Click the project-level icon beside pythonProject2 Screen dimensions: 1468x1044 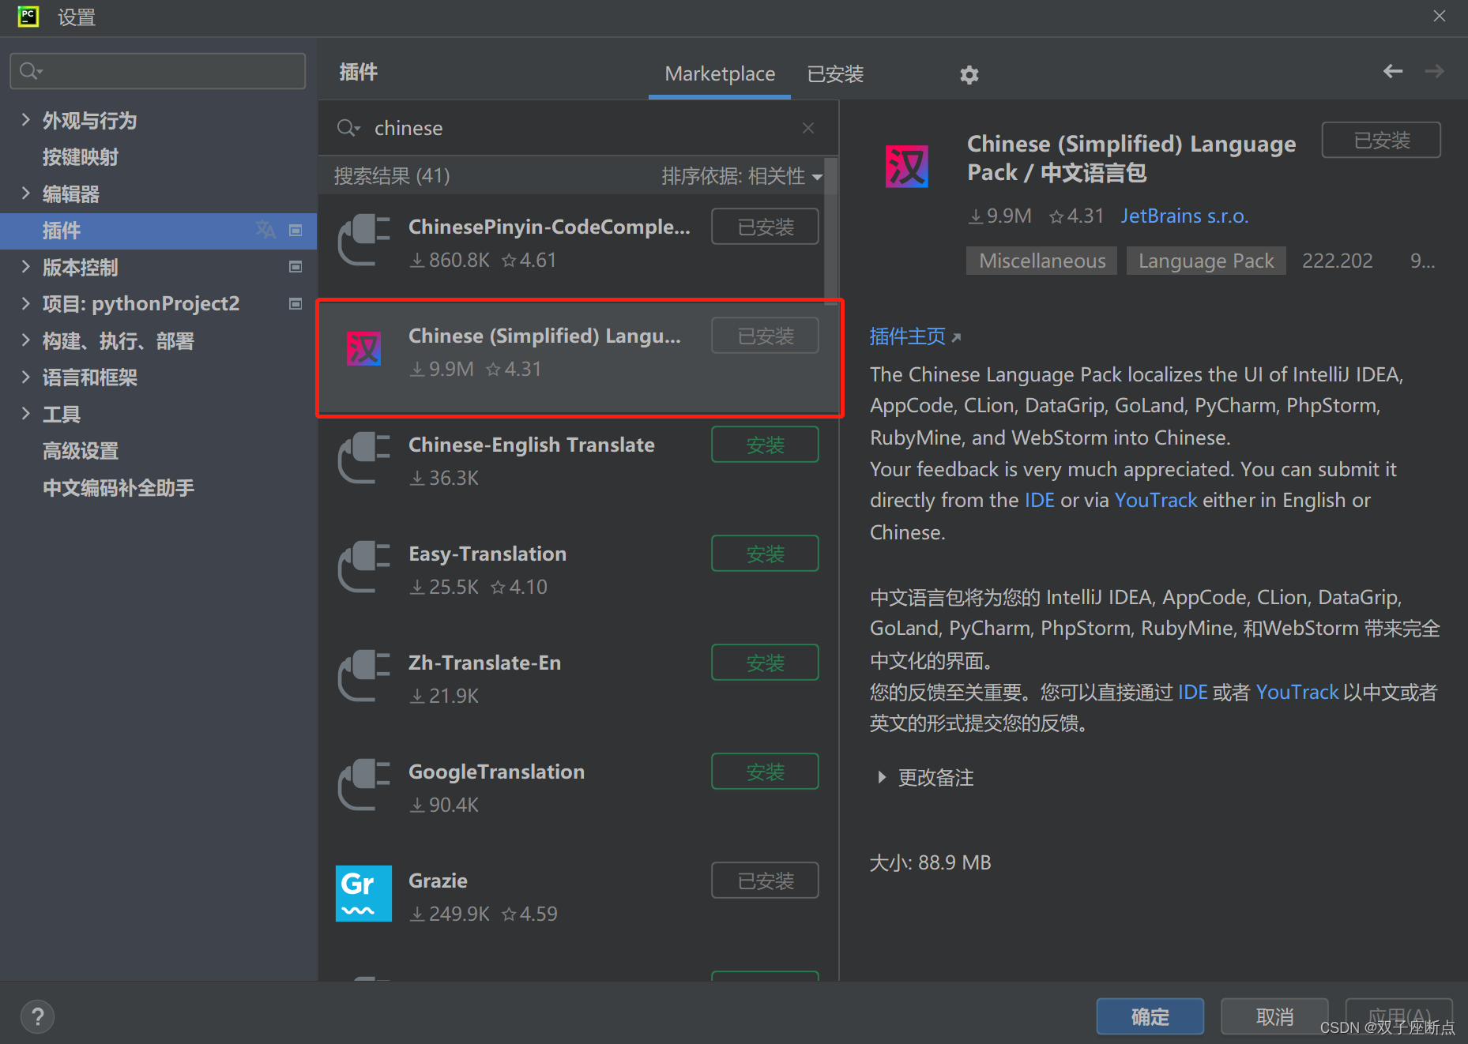pyautogui.click(x=295, y=304)
